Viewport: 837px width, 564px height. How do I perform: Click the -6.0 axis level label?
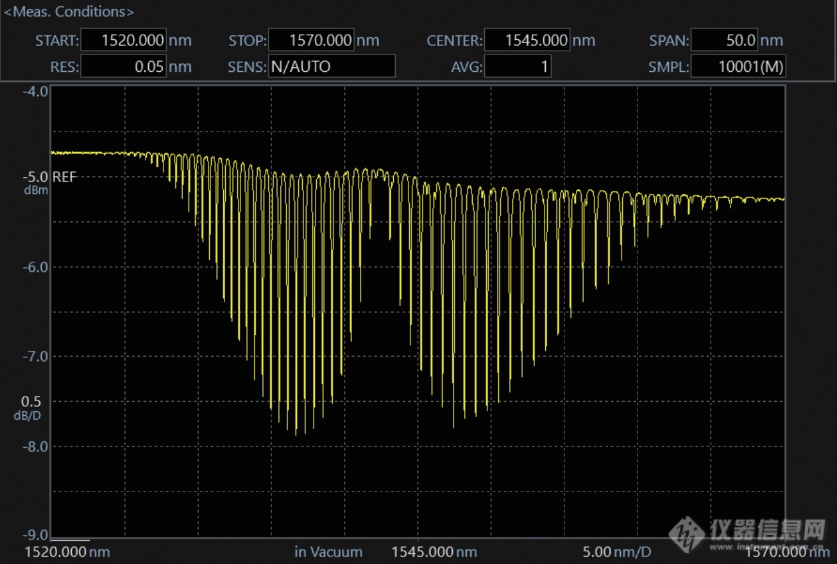coord(36,266)
